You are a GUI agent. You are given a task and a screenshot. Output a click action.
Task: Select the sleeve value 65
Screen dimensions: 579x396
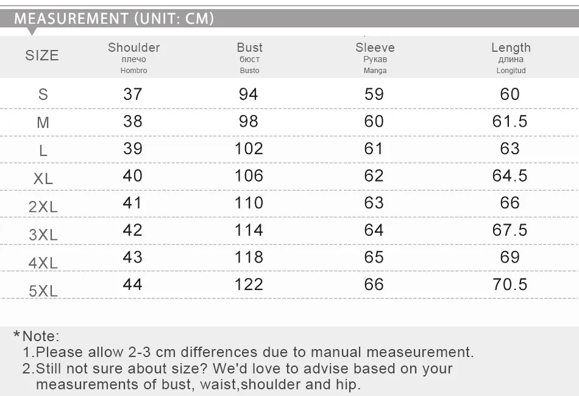[374, 256]
